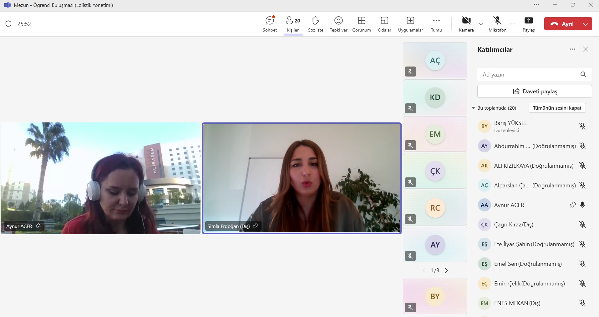Select the BY self-view tile

pos(435,296)
